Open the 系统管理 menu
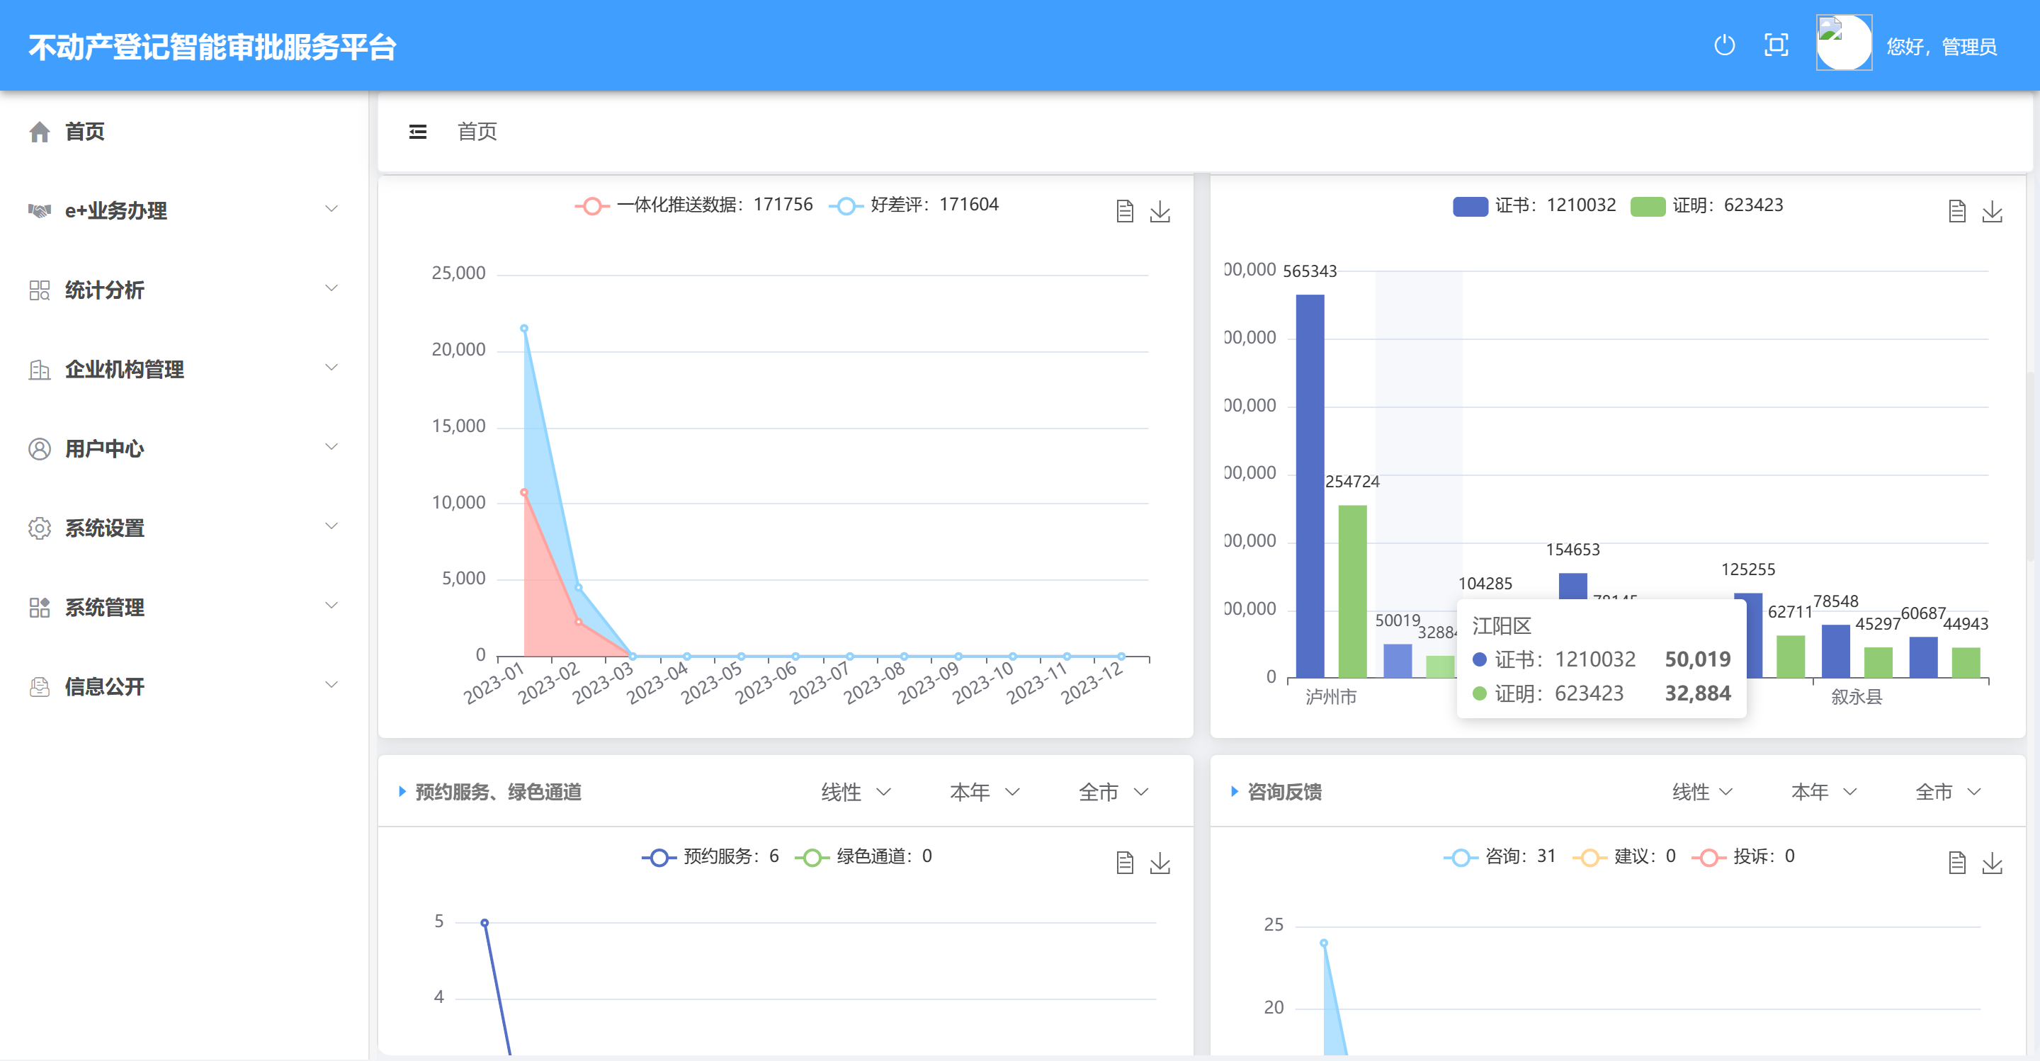Screen dimensions: 2040x1061 pos(183,606)
